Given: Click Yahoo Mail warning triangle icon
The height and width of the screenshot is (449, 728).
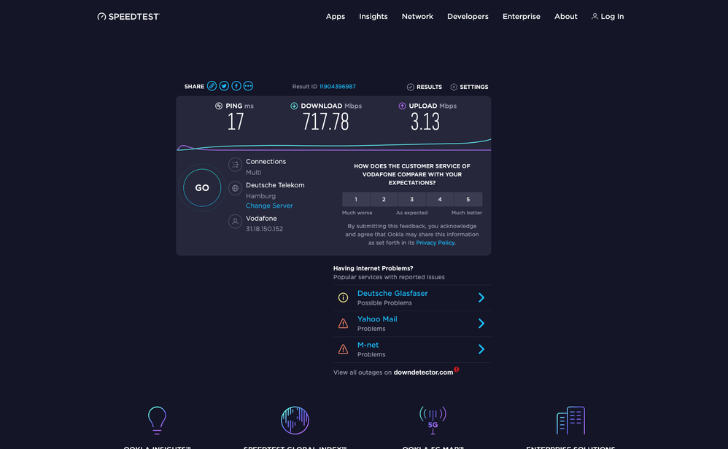Looking at the screenshot, I should [343, 324].
